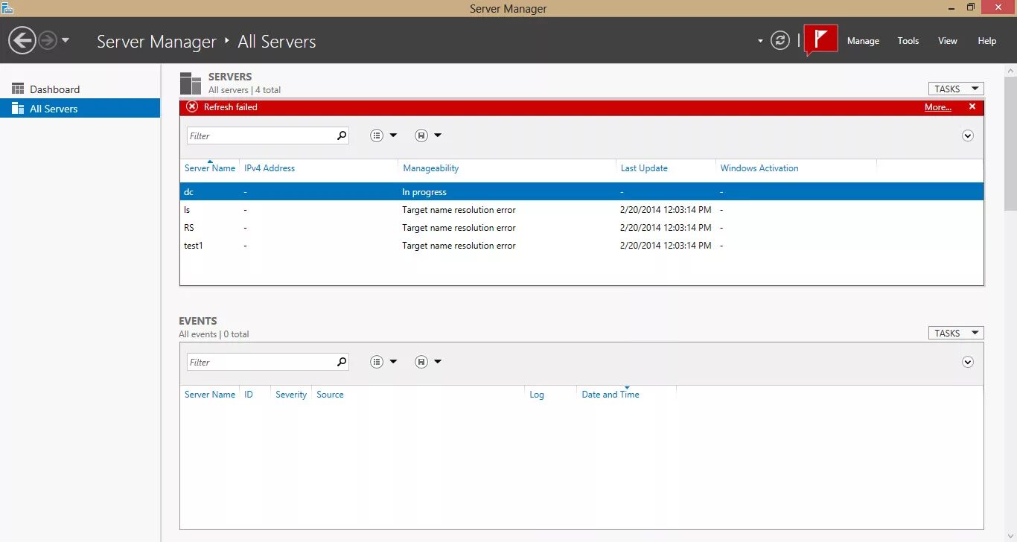This screenshot has height=542, width=1017.
Task: Refresh Server Manager with the circular arrows icon
Action: click(x=780, y=40)
